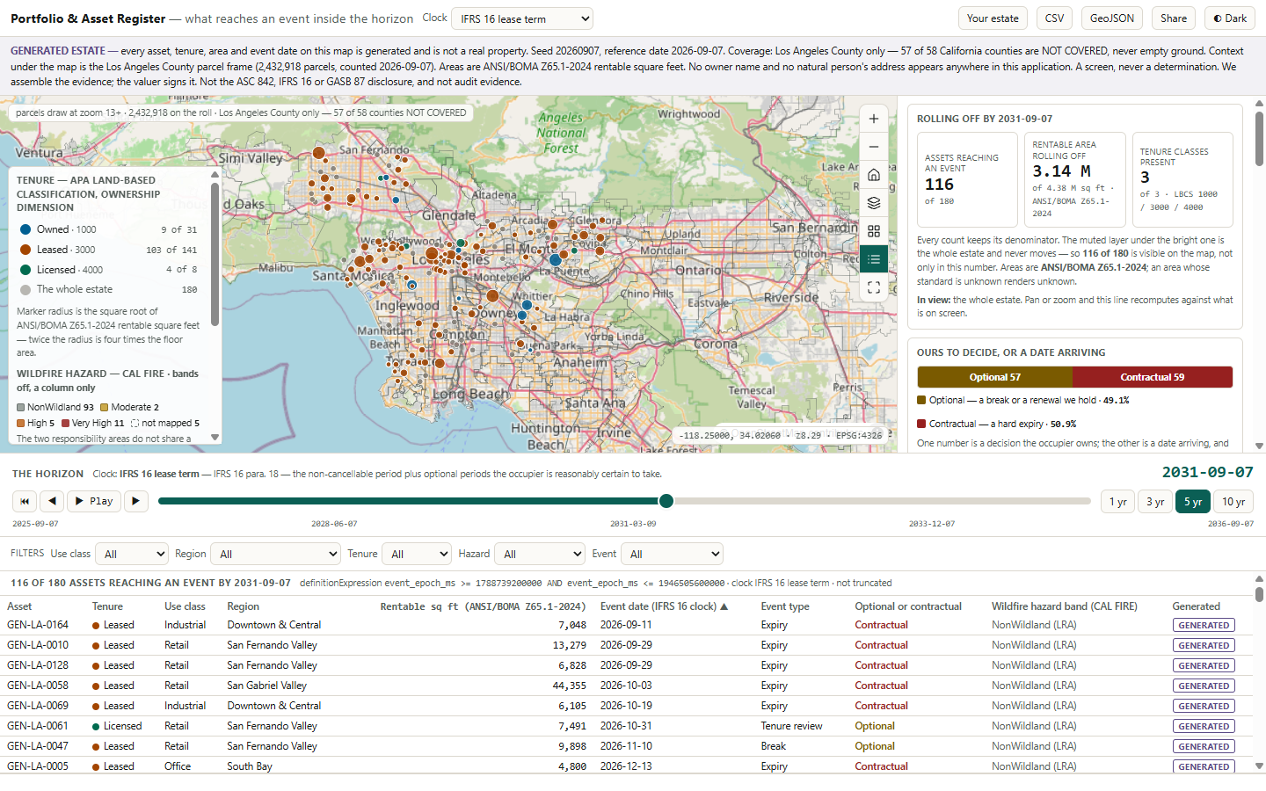The image size is (1266, 791).
Task: Select the 3 yr horizon preset
Action: click(x=1155, y=502)
